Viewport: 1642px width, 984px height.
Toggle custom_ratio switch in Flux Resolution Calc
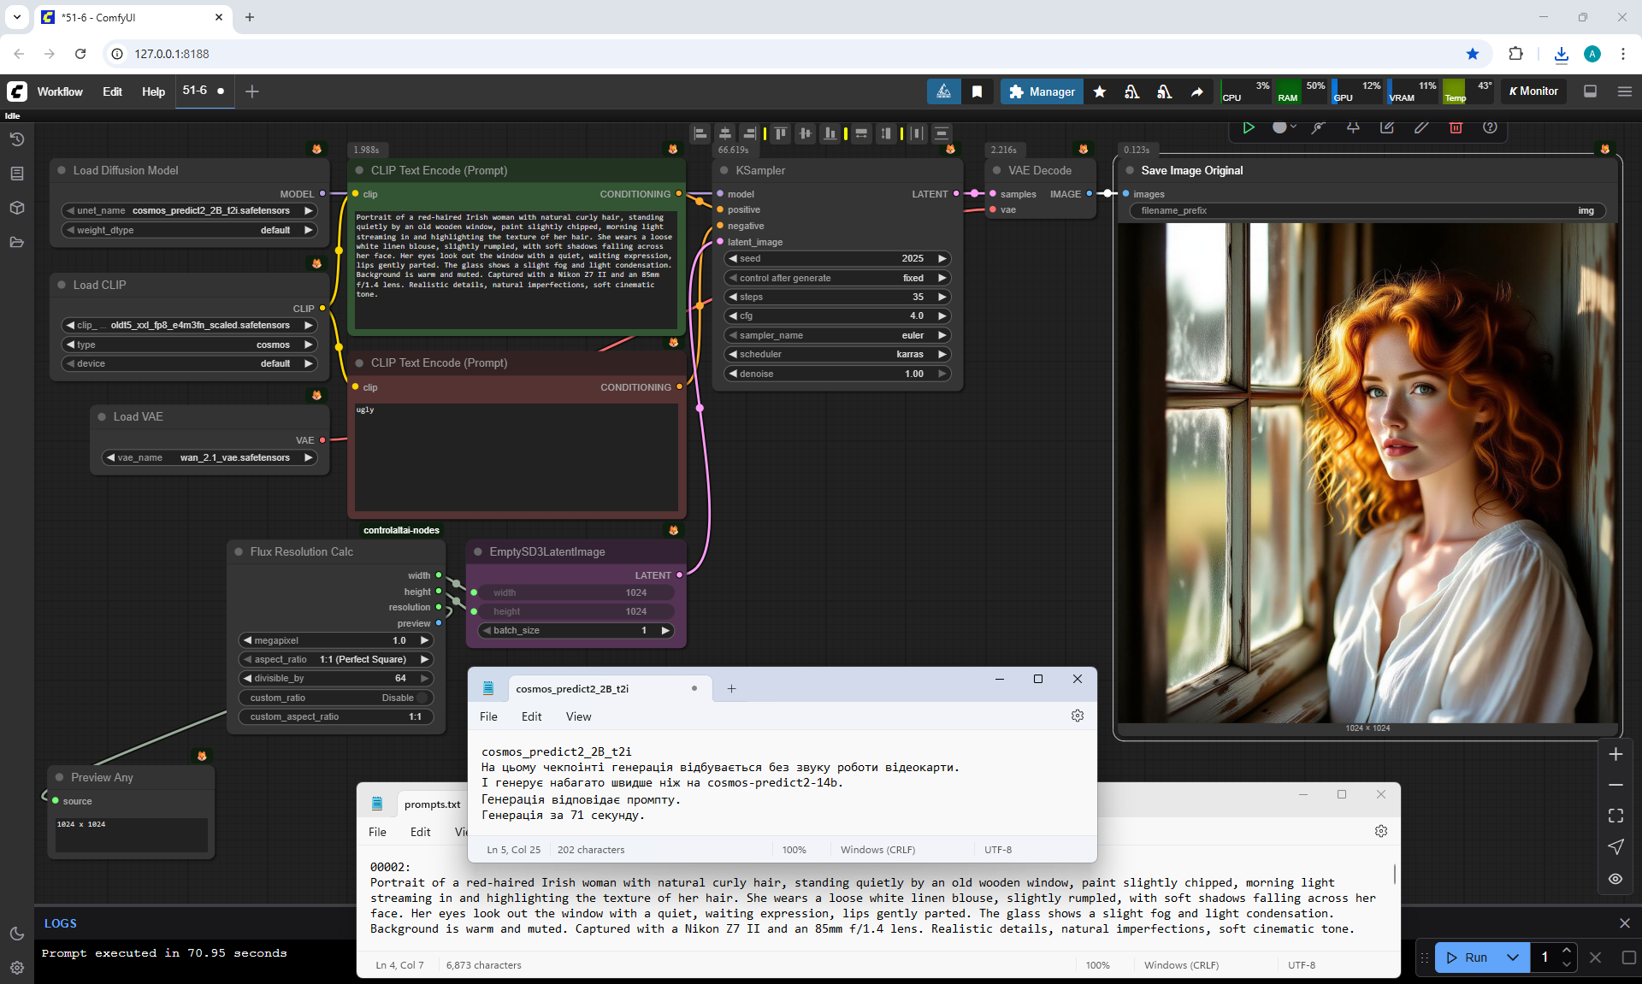click(422, 698)
